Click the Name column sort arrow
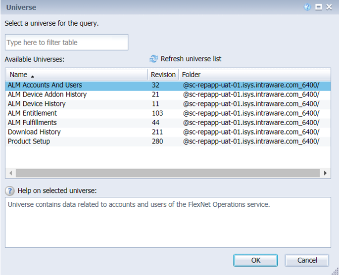 click(33, 76)
